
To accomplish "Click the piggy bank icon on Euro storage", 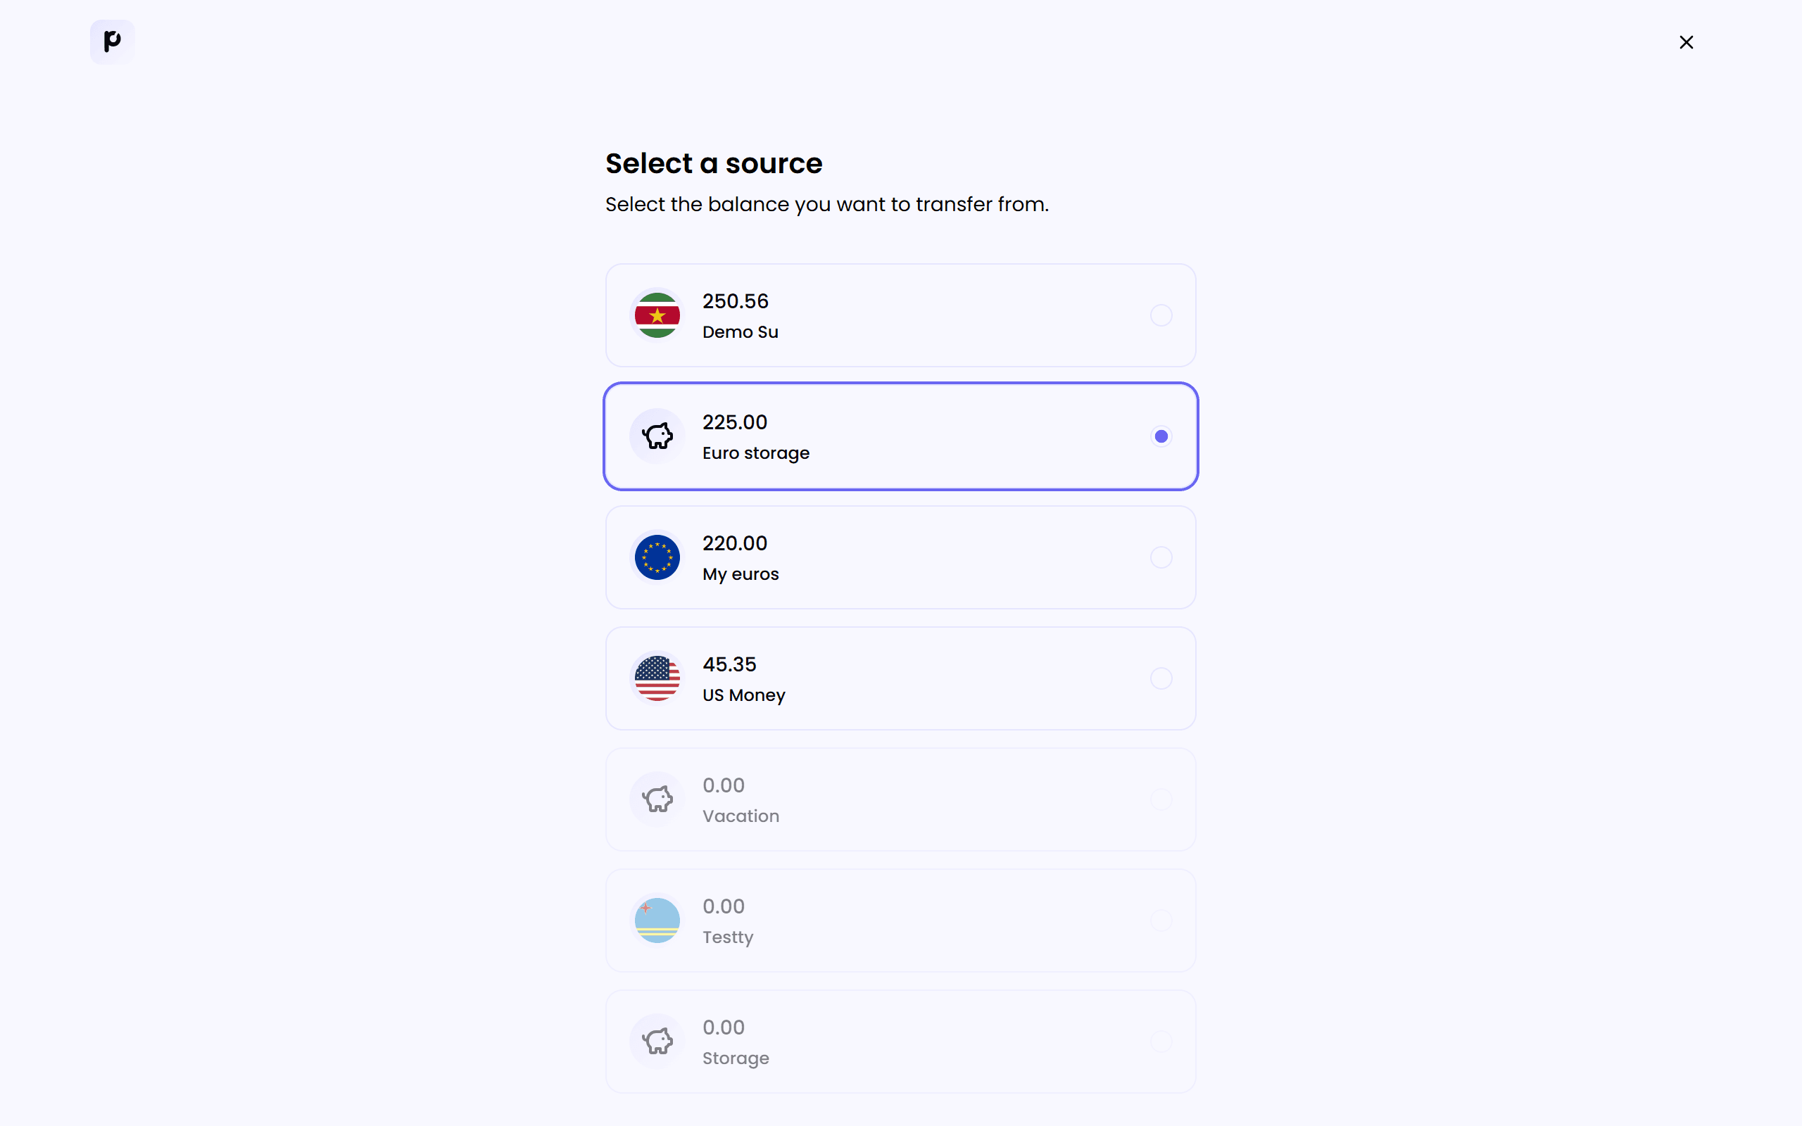I will pyautogui.click(x=656, y=436).
